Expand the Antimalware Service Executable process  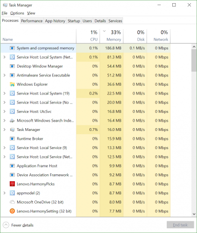coord(5,75)
